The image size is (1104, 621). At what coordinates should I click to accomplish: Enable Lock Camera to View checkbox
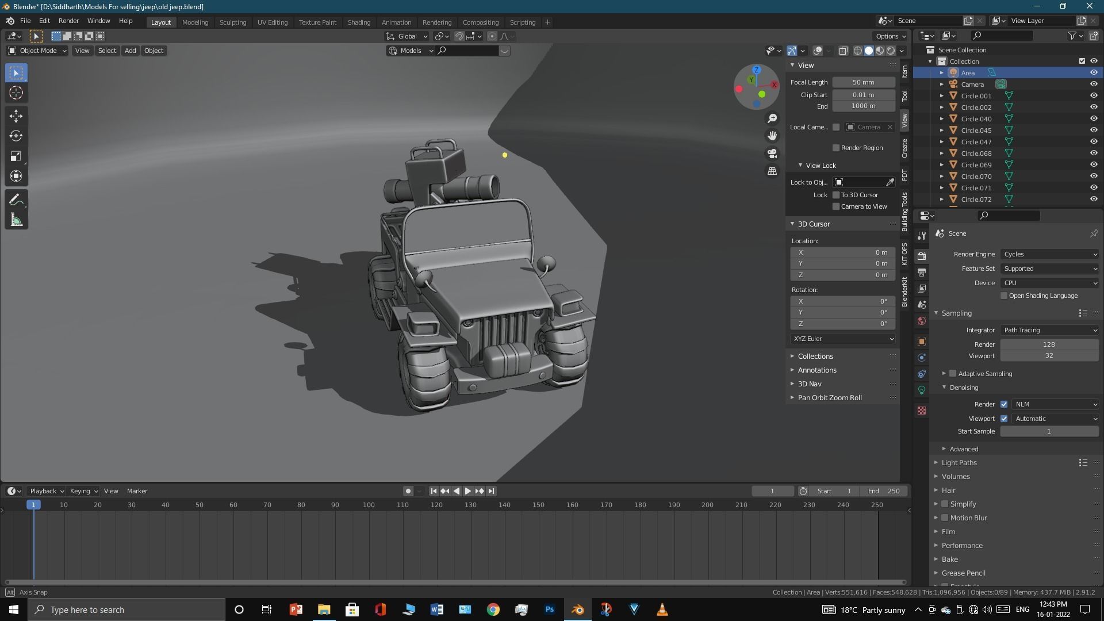[836, 206]
